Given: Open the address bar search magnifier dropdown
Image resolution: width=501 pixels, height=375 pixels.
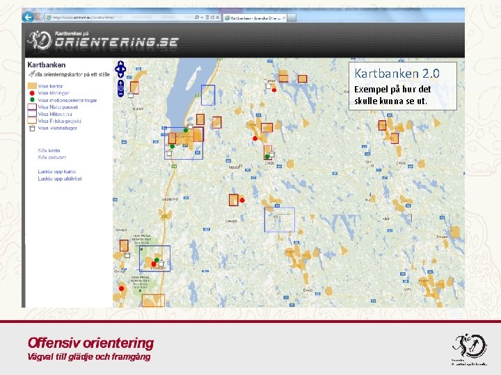Looking at the screenshot, I should click(199, 17).
